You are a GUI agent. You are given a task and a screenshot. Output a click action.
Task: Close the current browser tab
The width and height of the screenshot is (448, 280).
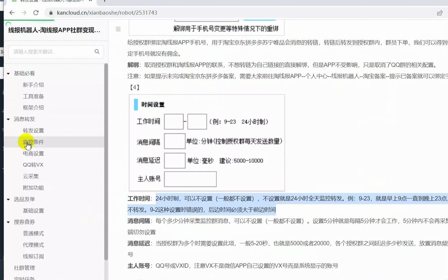click(x=91, y=1)
